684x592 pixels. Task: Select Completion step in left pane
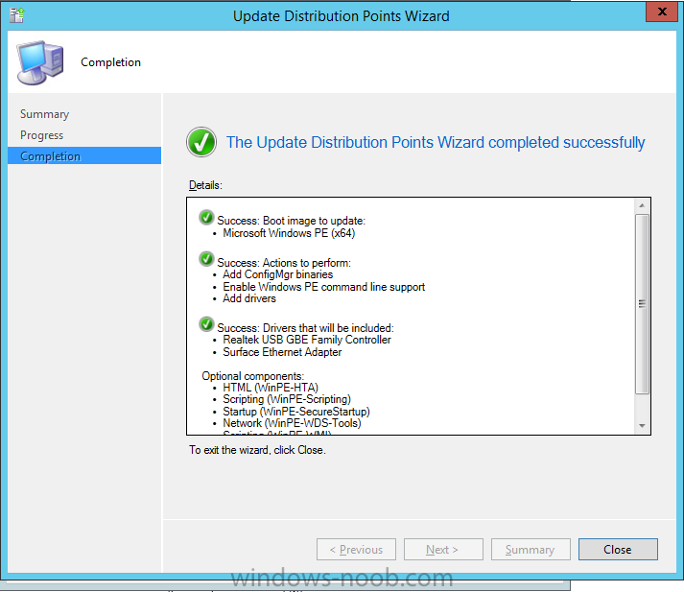(x=84, y=155)
